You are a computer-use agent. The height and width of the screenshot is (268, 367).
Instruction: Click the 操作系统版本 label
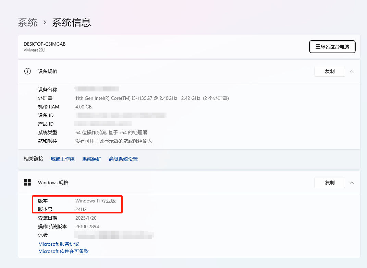52,227
